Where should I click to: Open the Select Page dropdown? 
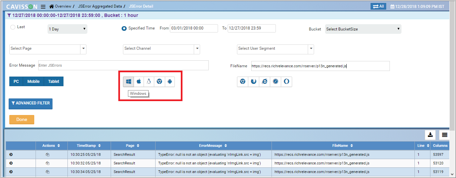pyautogui.click(x=48, y=49)
